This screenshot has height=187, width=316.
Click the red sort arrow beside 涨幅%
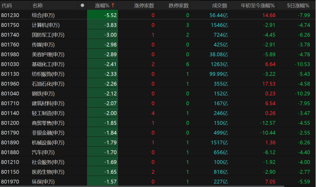tap(113, 6)
